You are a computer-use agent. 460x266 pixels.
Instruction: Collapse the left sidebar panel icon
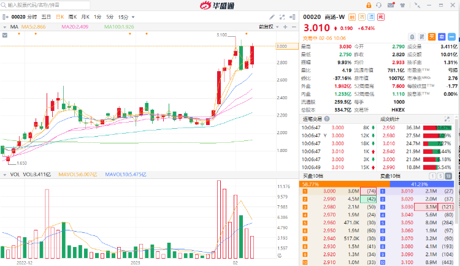[6, 17]
